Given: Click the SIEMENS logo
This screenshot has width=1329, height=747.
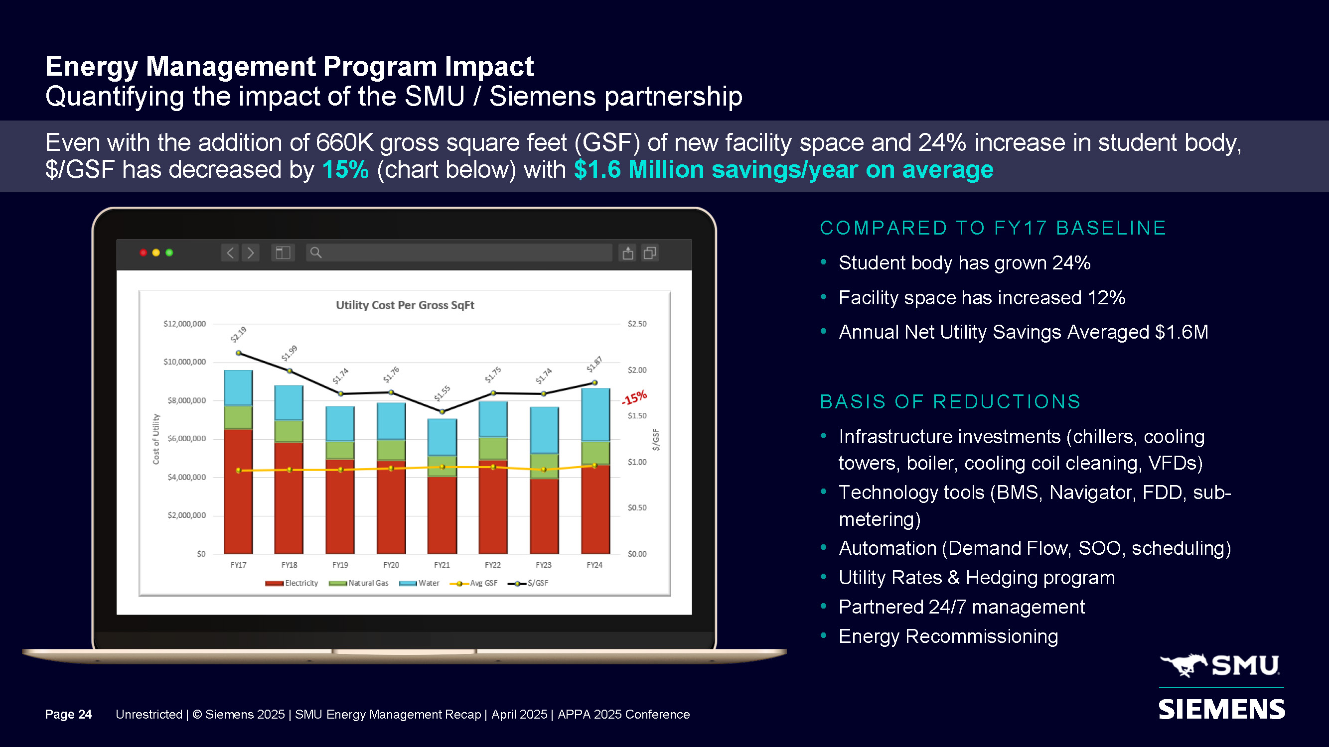Looking at the screenshot, I should [x=1222, y=709].
